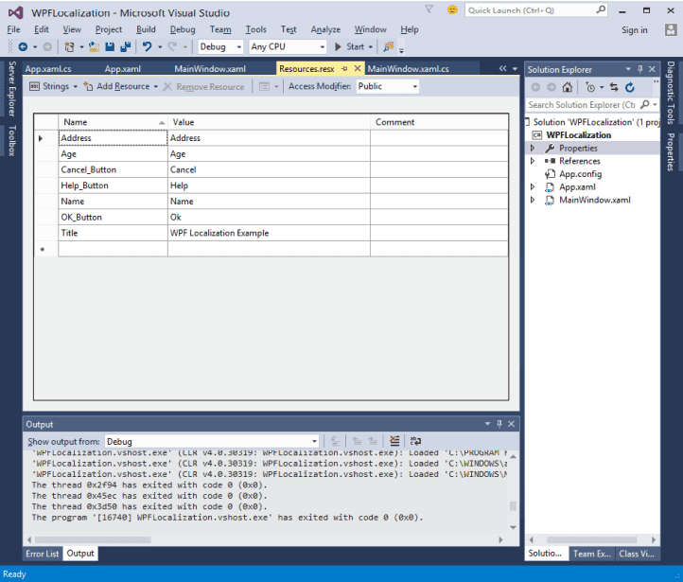Switch to the Error List tab
683x582 pixels.
(x=43, y=554)
